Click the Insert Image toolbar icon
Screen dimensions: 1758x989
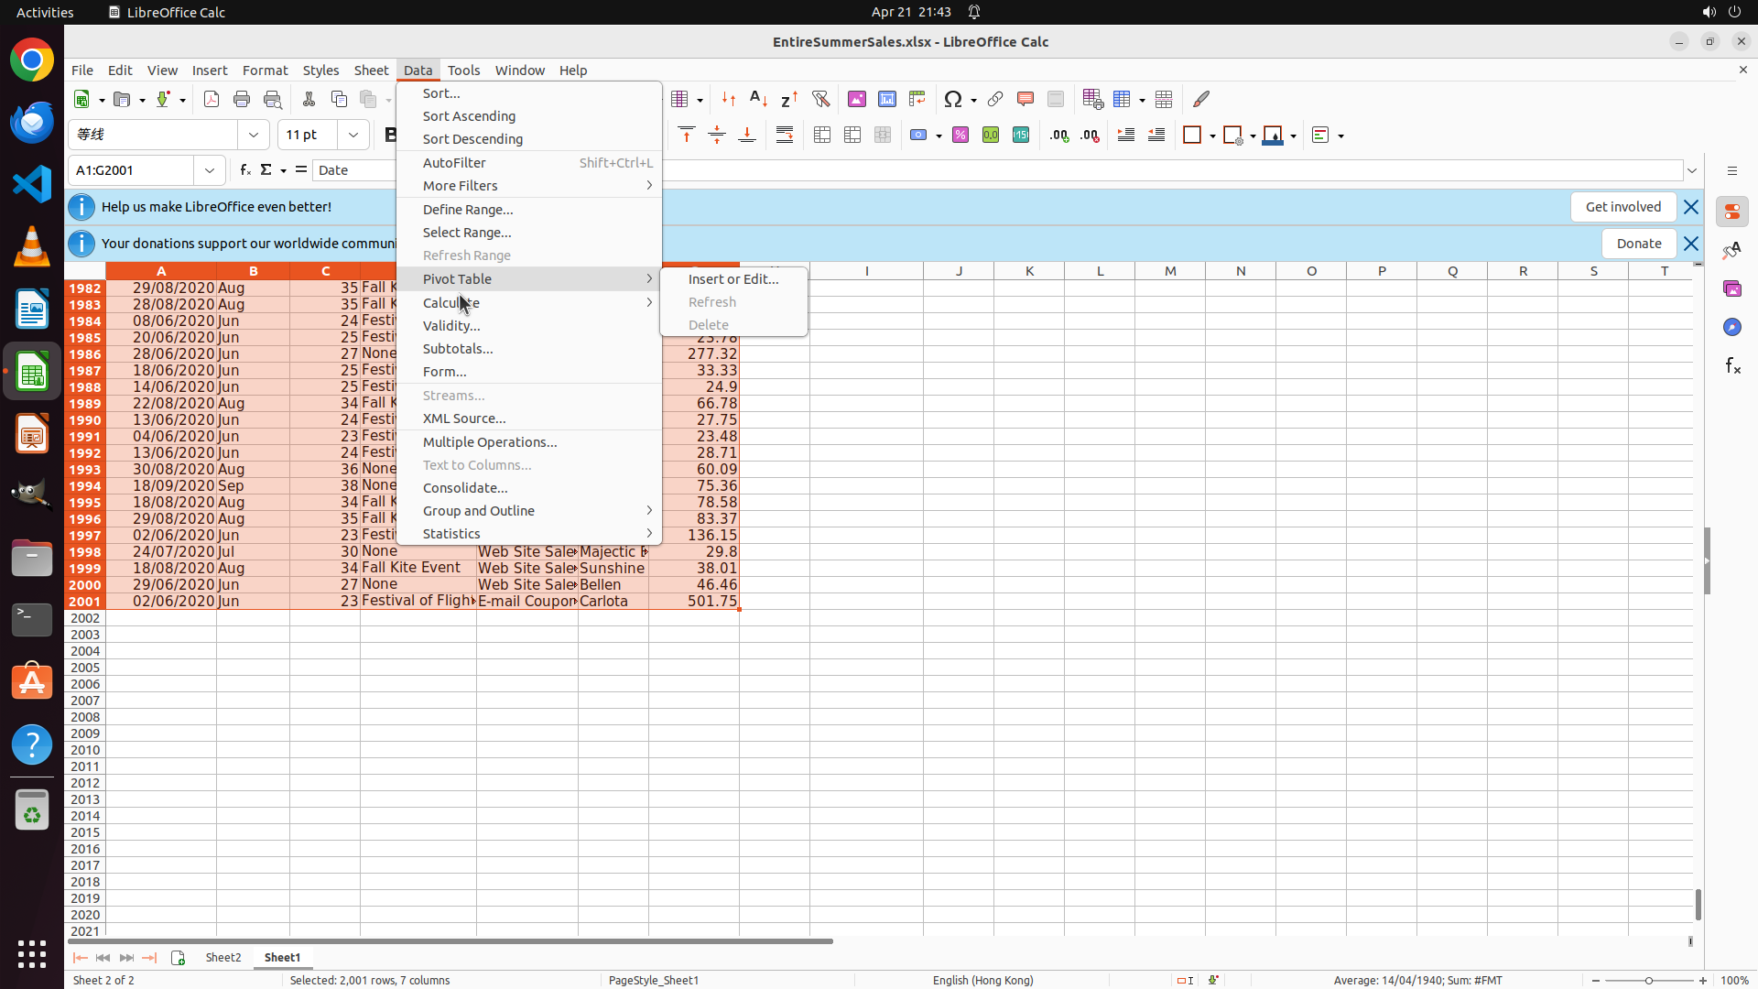pos(857,99)
